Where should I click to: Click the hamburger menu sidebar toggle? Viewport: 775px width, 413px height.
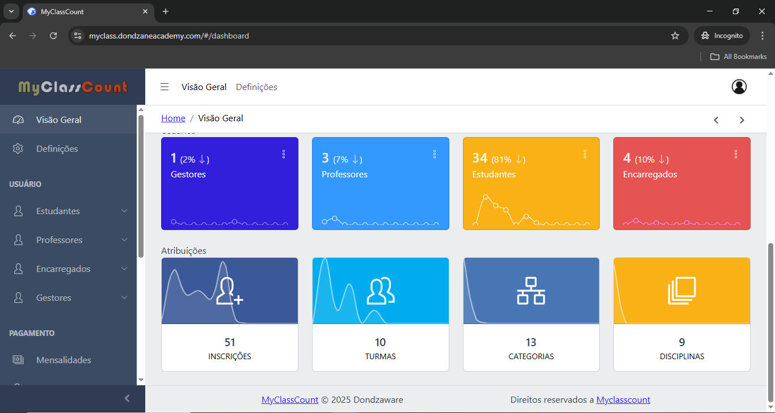[165, 87]
